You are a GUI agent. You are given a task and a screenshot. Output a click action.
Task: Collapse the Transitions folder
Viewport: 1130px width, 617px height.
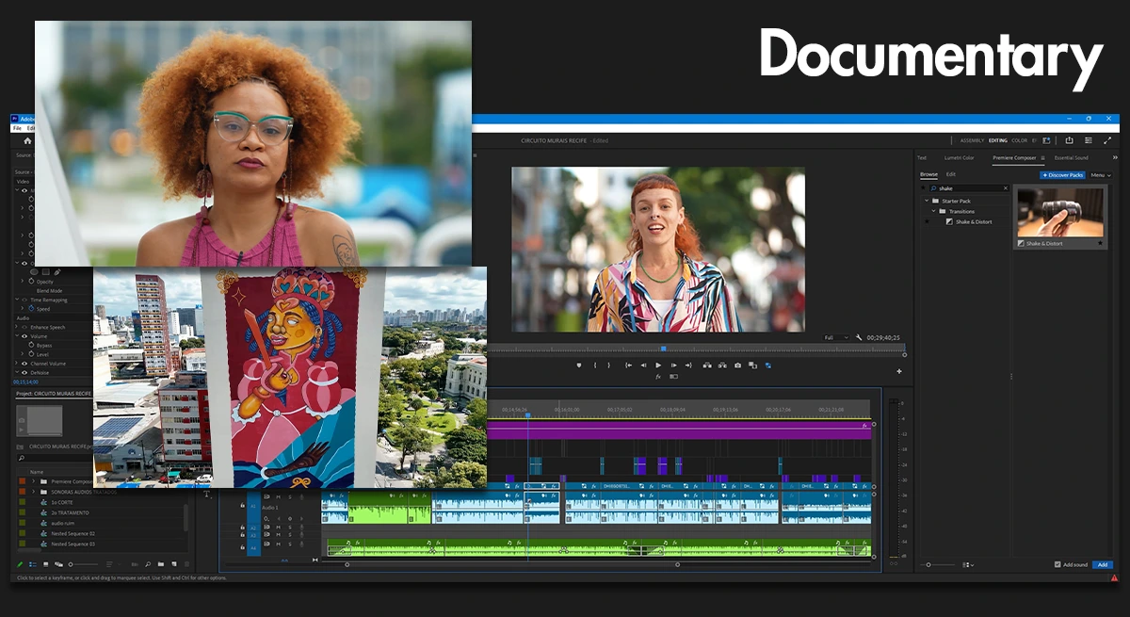[x=934, y=211]
